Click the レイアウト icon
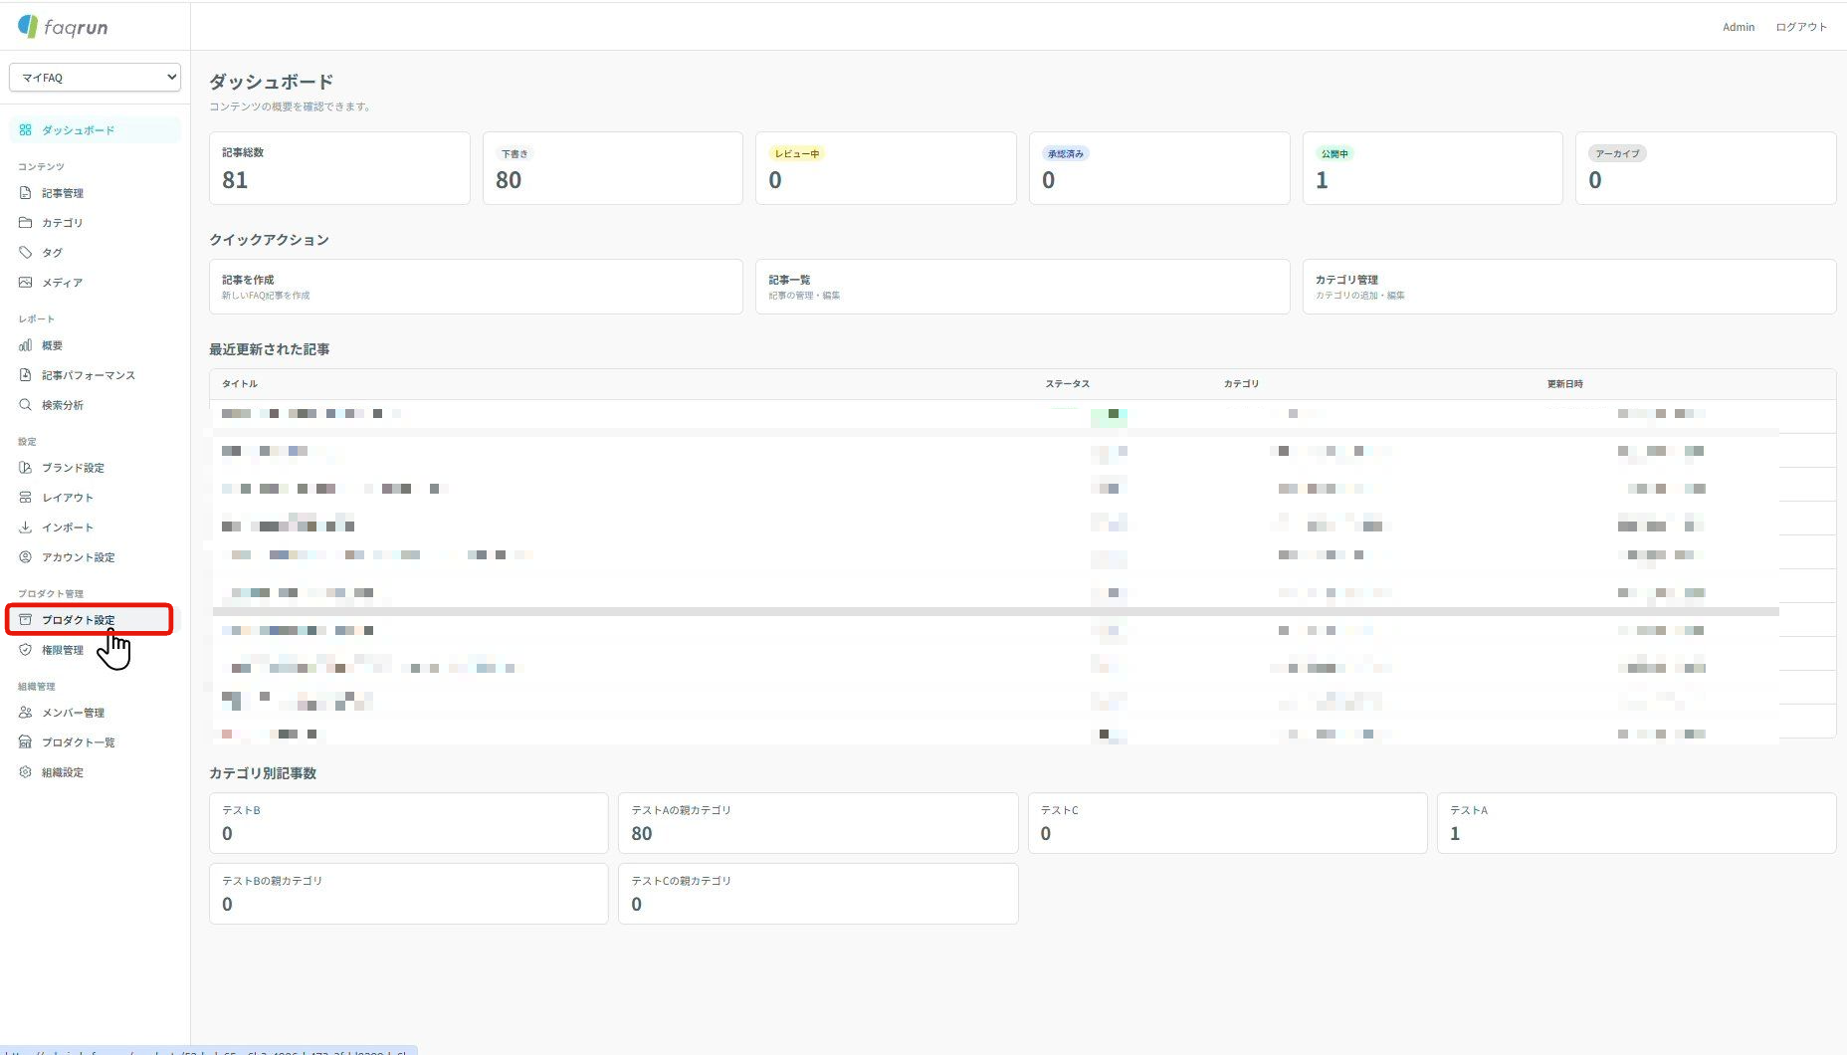The width and height of the screenshot is (1847, 1055). coord(26,498)
